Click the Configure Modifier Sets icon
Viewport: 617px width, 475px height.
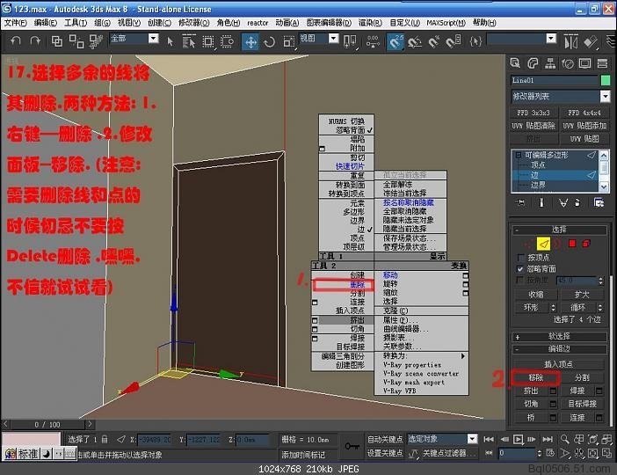coord(599,202)
